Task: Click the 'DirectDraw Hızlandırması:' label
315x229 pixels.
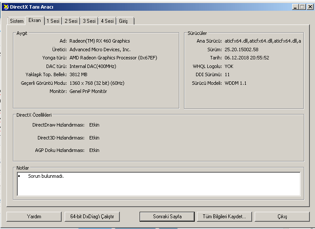Action: pos(59,125)
